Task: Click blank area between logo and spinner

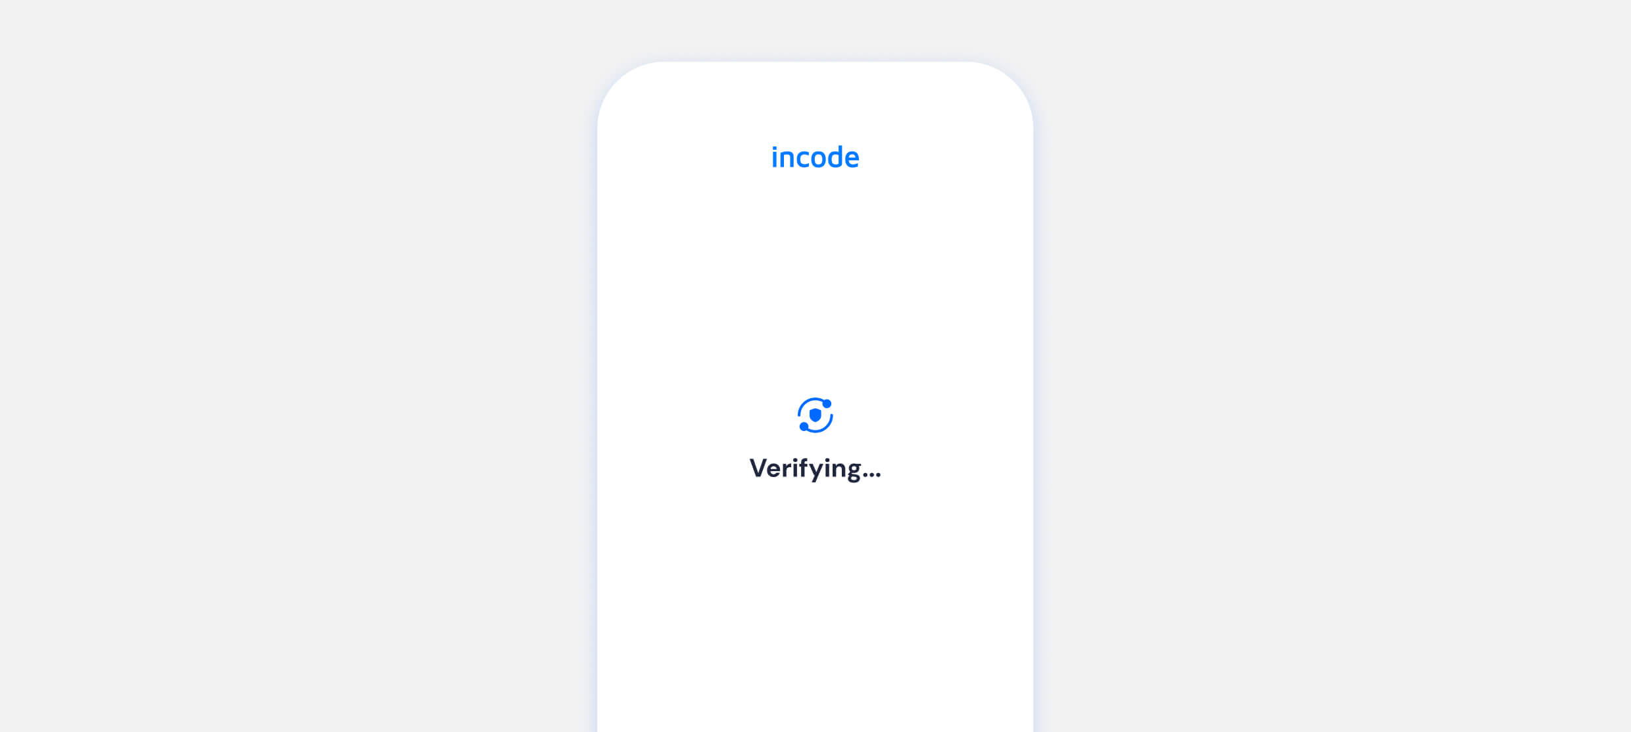Action: tap(816, 283)
